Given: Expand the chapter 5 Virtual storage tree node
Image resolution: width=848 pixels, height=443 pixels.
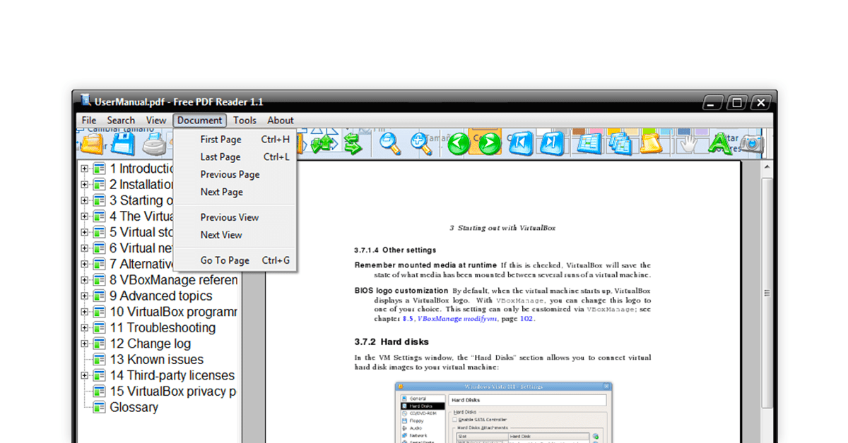Looking at the screenshot, I should (x=86, y=232).
